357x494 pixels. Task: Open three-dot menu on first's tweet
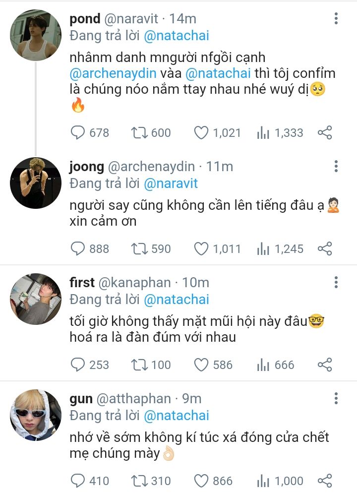336,282
